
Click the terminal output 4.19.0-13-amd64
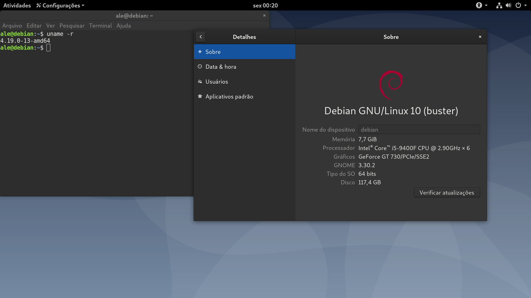(x=25, y=41)
